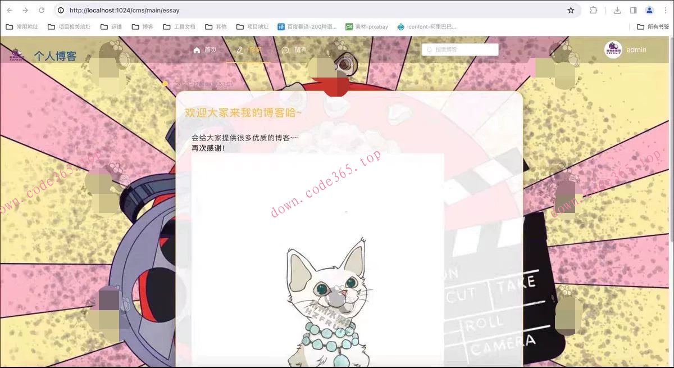Click the site logo left of 个人博客
674x368 pixels.
coord(16,53)
